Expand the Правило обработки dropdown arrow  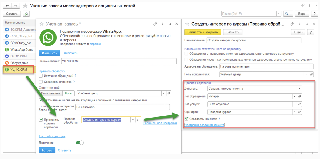click(x=133, y=120)
